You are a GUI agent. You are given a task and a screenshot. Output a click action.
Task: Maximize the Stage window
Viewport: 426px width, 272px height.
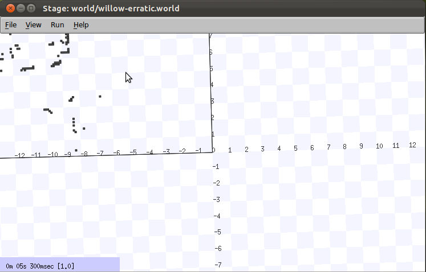click(x=31, y=8)
